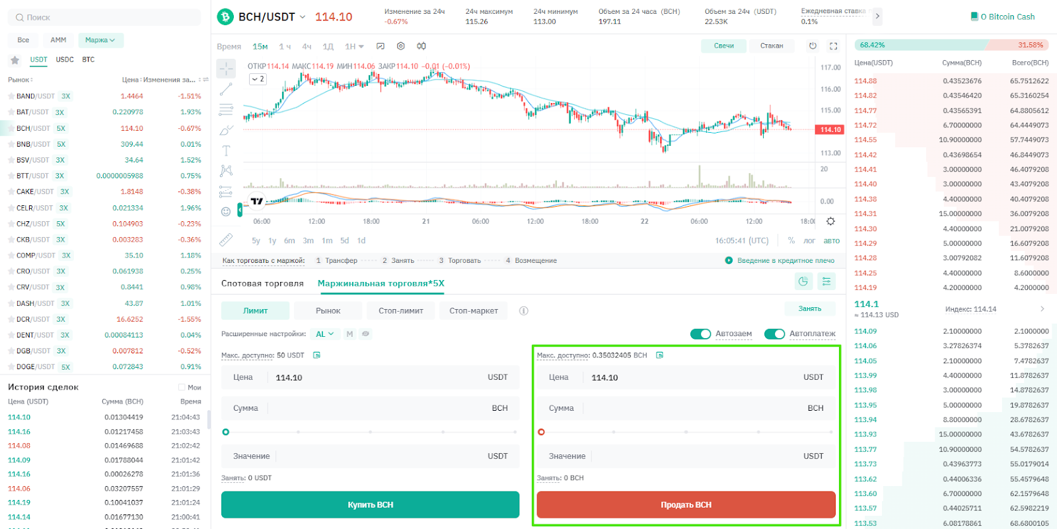Open the trading preferences sliders icon
The image size is (1057, 529).
pyautogui.click(x=826, y=281)
